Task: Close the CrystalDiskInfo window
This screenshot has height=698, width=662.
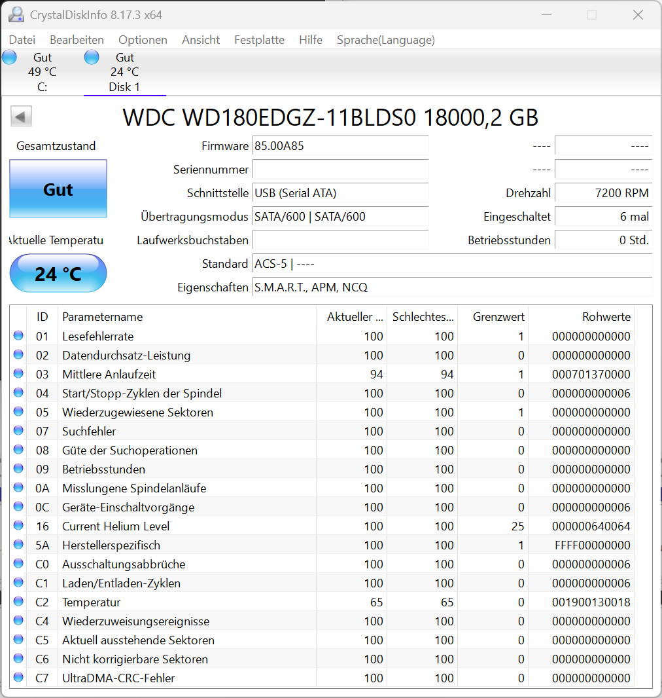Action: point(638,14)
